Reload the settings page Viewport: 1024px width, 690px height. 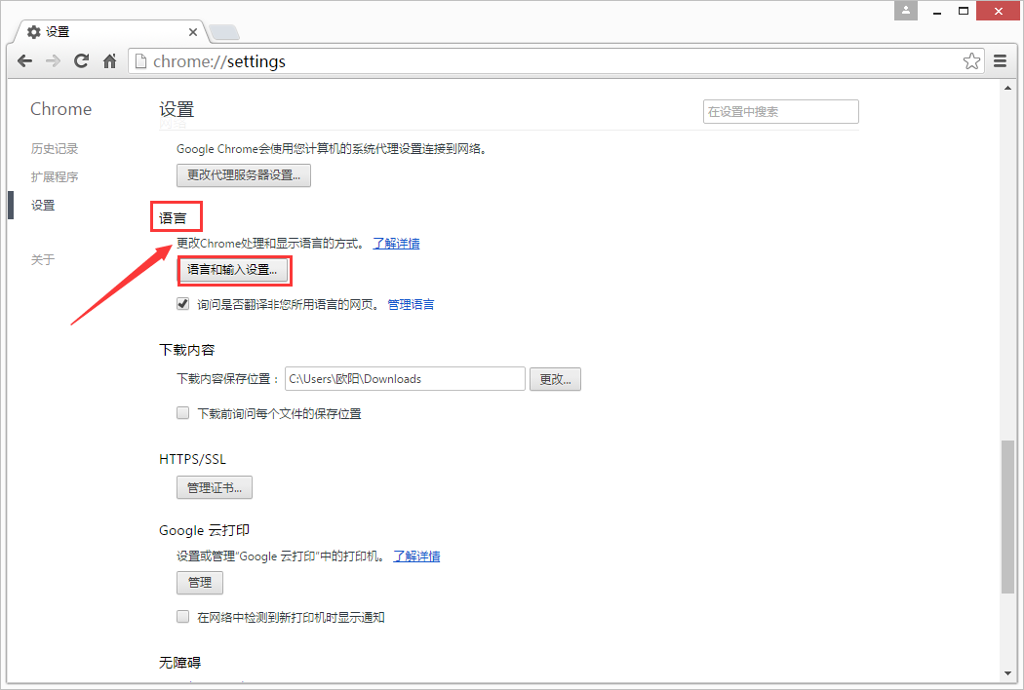click(81, 61)
